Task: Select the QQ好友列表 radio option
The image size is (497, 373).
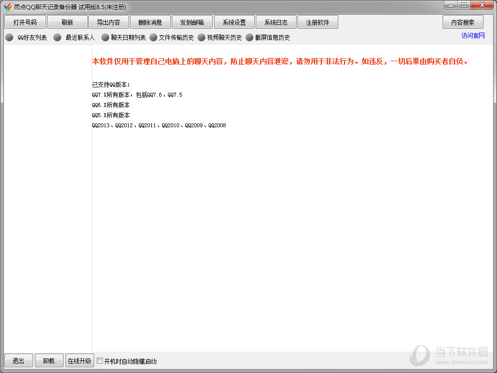Action: [x=9, y=38]
